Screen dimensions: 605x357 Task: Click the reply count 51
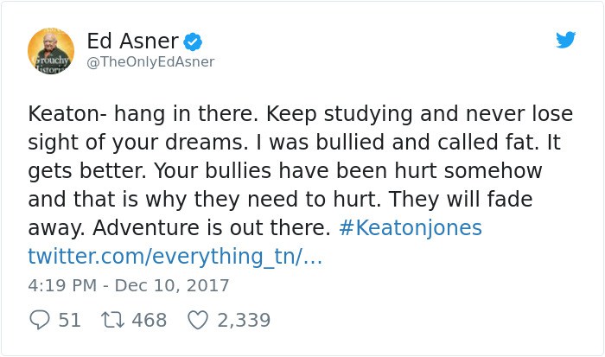[x=70, y=320]
